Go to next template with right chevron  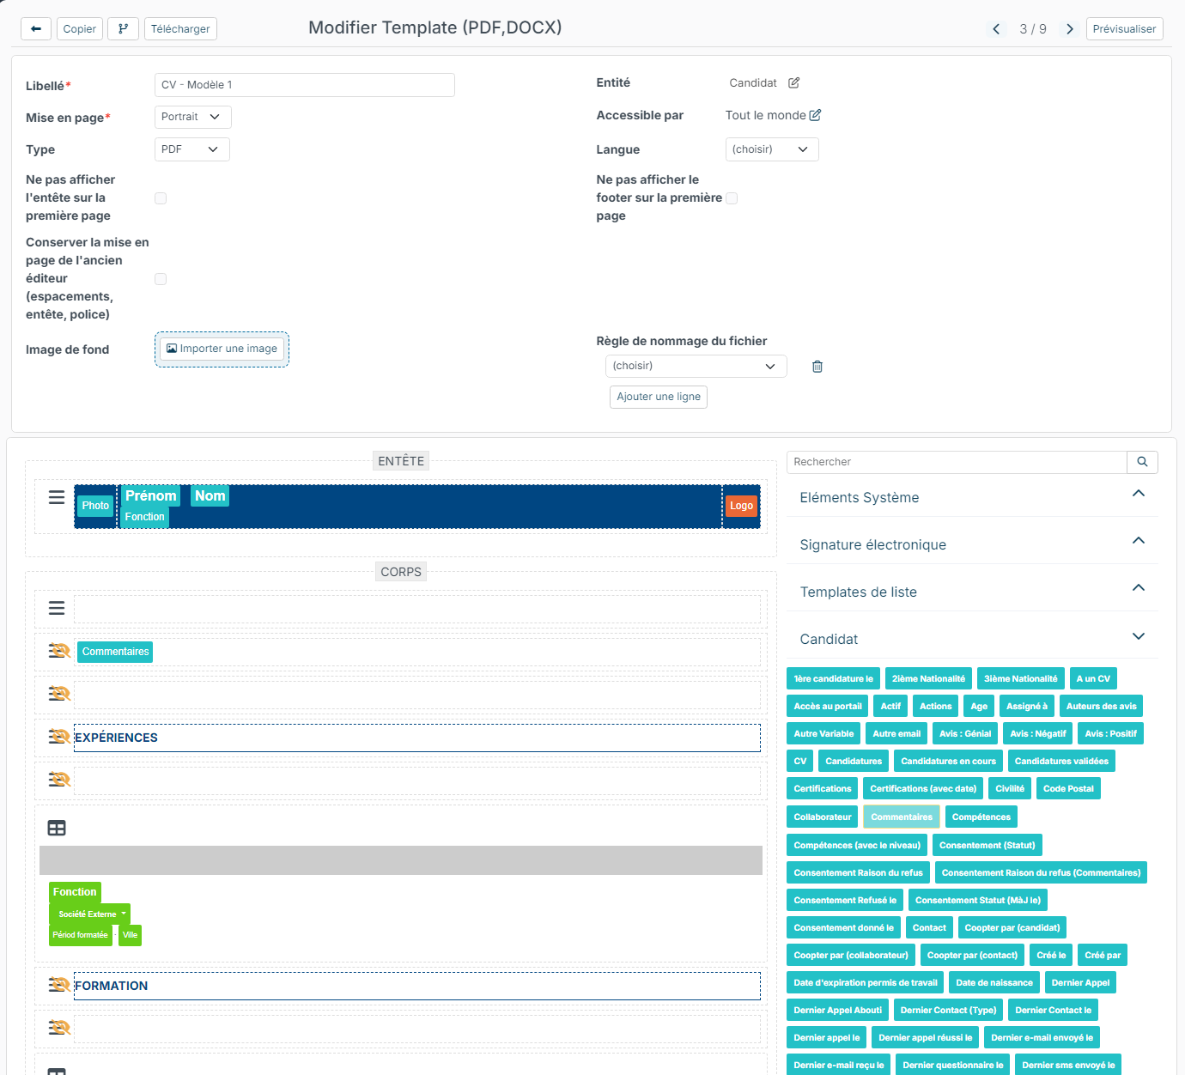(1070, 29)
